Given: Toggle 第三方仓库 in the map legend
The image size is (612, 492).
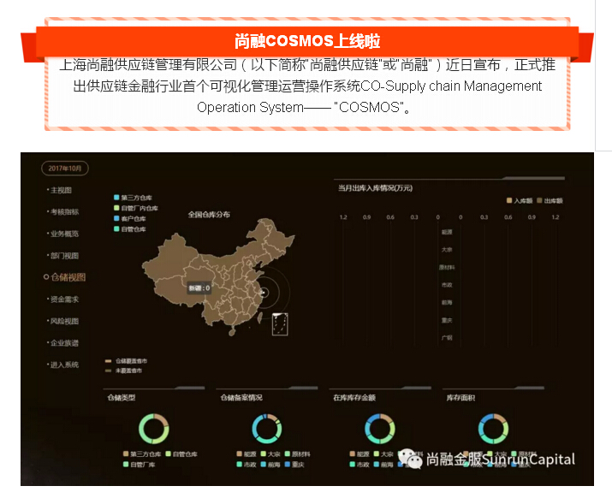Looking at the screenshot, I should coord(133,198).
